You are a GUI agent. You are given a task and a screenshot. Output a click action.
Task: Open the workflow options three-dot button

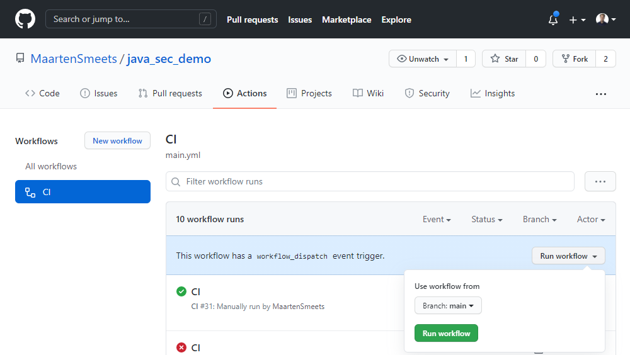point(600,181)
